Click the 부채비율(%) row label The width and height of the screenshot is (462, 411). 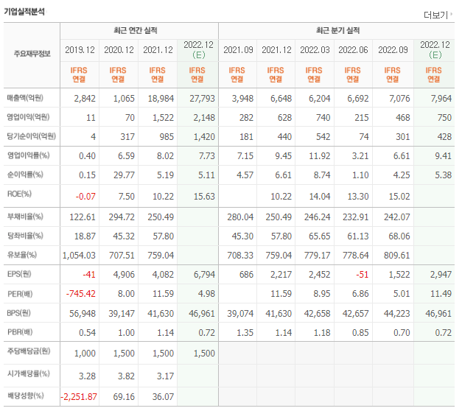pyautogui.click(x=25, y=217)
